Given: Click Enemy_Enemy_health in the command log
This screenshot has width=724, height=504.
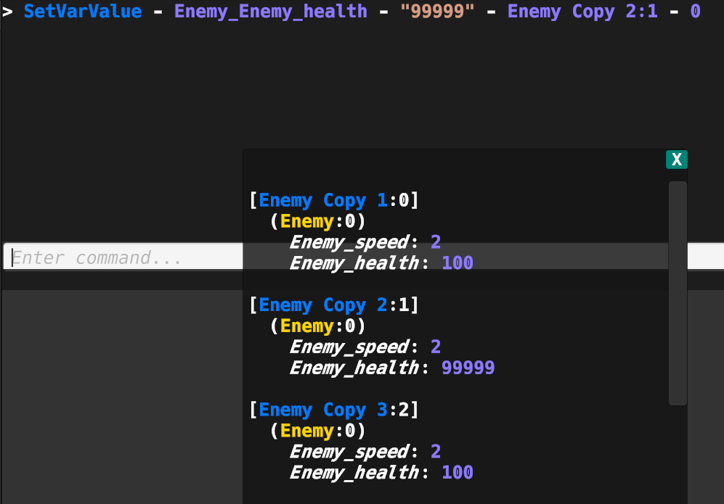Looking at the screenshot, I should (x=271, y=12).
